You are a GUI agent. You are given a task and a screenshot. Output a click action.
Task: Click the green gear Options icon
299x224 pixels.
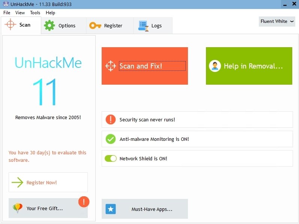50,25
